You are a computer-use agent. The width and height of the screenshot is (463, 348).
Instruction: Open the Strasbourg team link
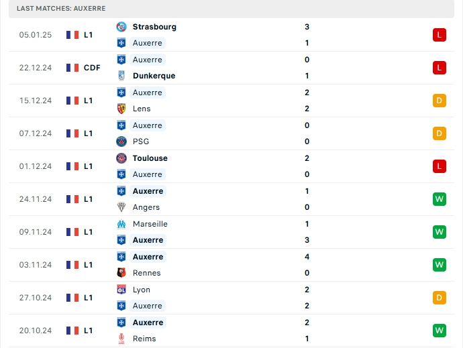(x=154, y=27)
